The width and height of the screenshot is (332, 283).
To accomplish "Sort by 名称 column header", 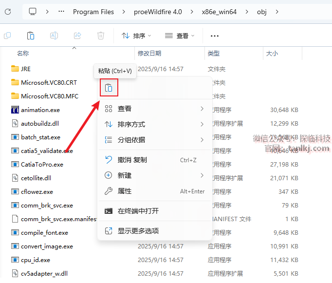I will (23, 54).
